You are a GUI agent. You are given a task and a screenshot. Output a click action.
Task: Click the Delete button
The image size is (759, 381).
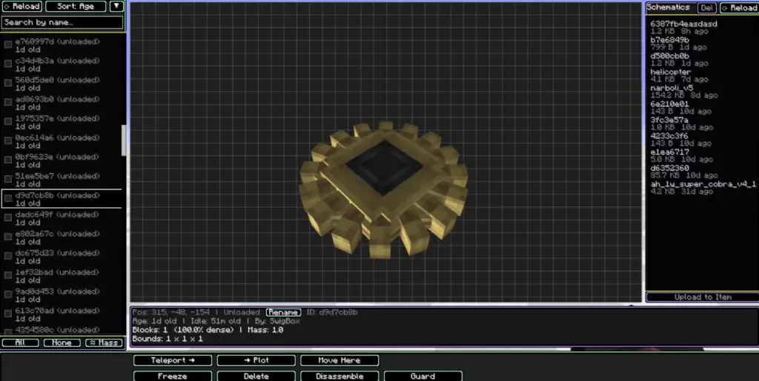(256, 376)
